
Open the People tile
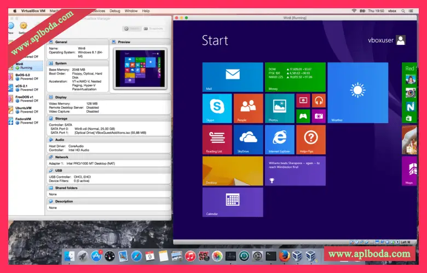[248, 108]
